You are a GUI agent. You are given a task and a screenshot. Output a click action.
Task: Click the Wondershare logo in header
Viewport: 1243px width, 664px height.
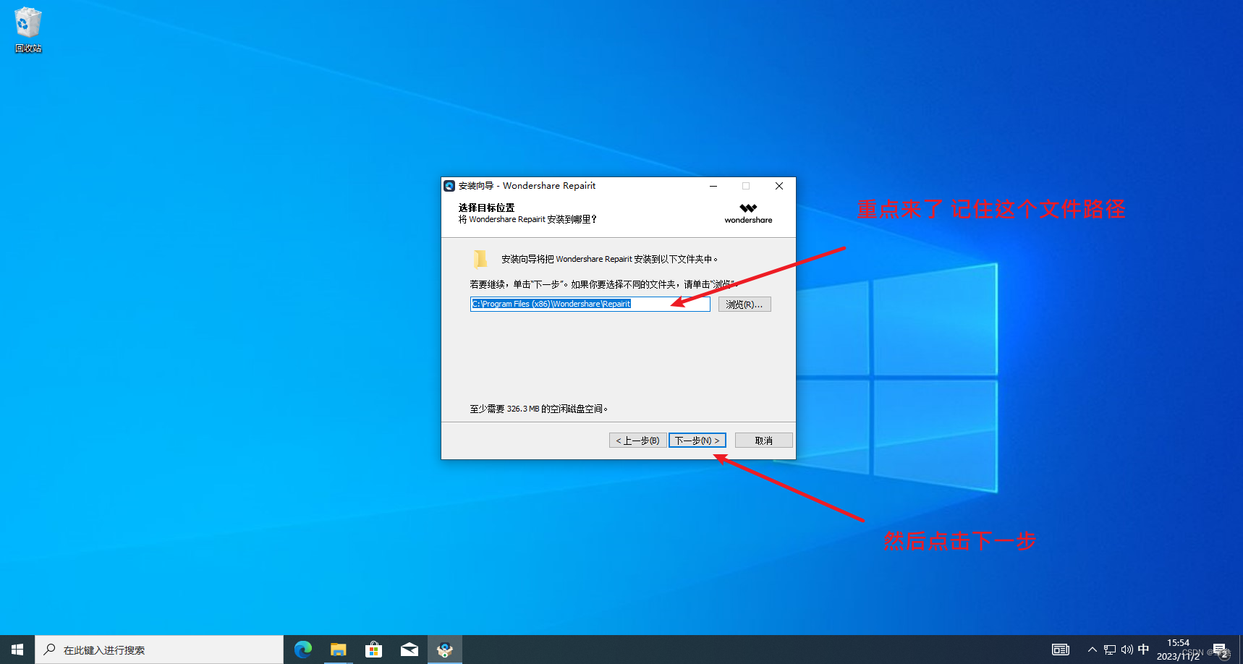click(748, 213)
